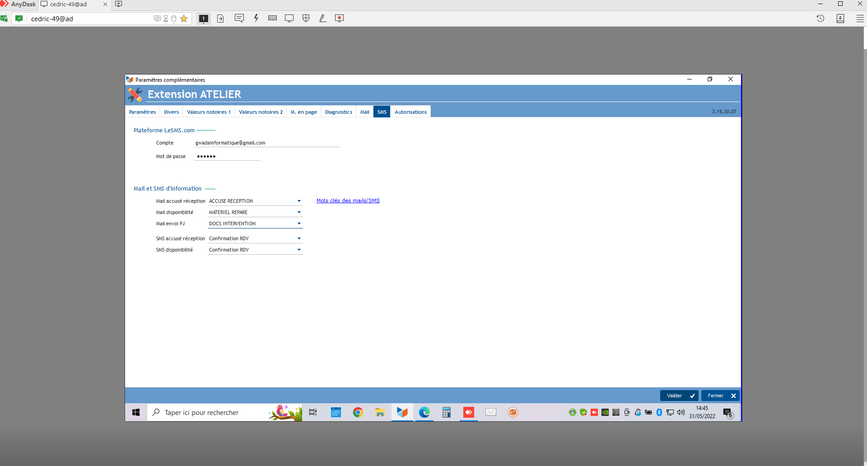Screen dimensions: 867x466
Task: Click the Mot de passe field
Action: [227, 156]
